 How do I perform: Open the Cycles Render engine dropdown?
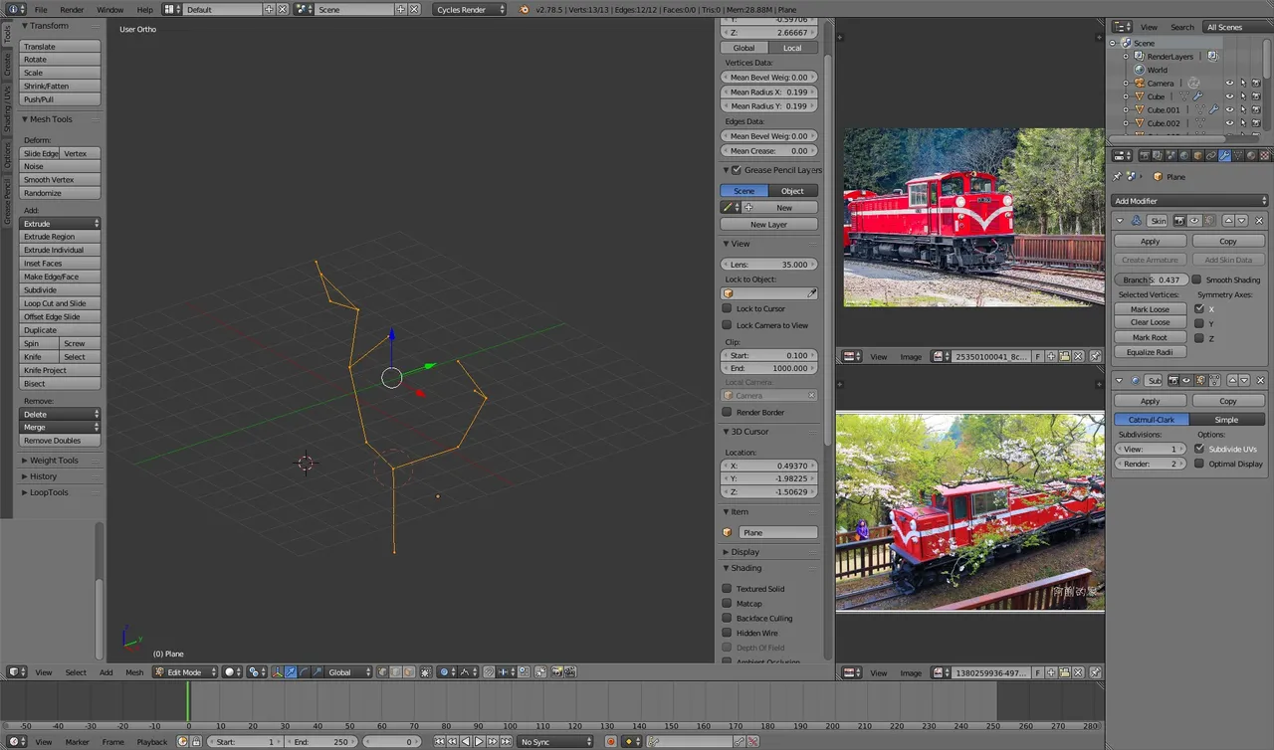[x=470, y=9]
